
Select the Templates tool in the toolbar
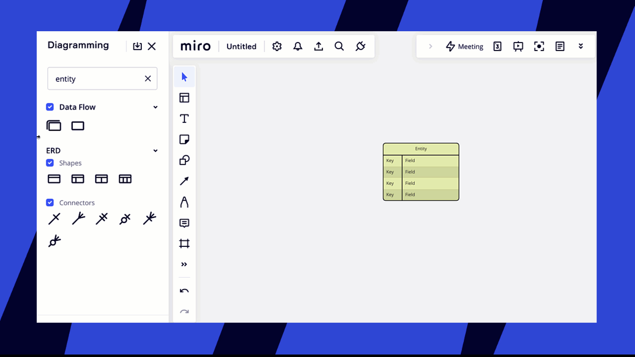coord(184,98)
